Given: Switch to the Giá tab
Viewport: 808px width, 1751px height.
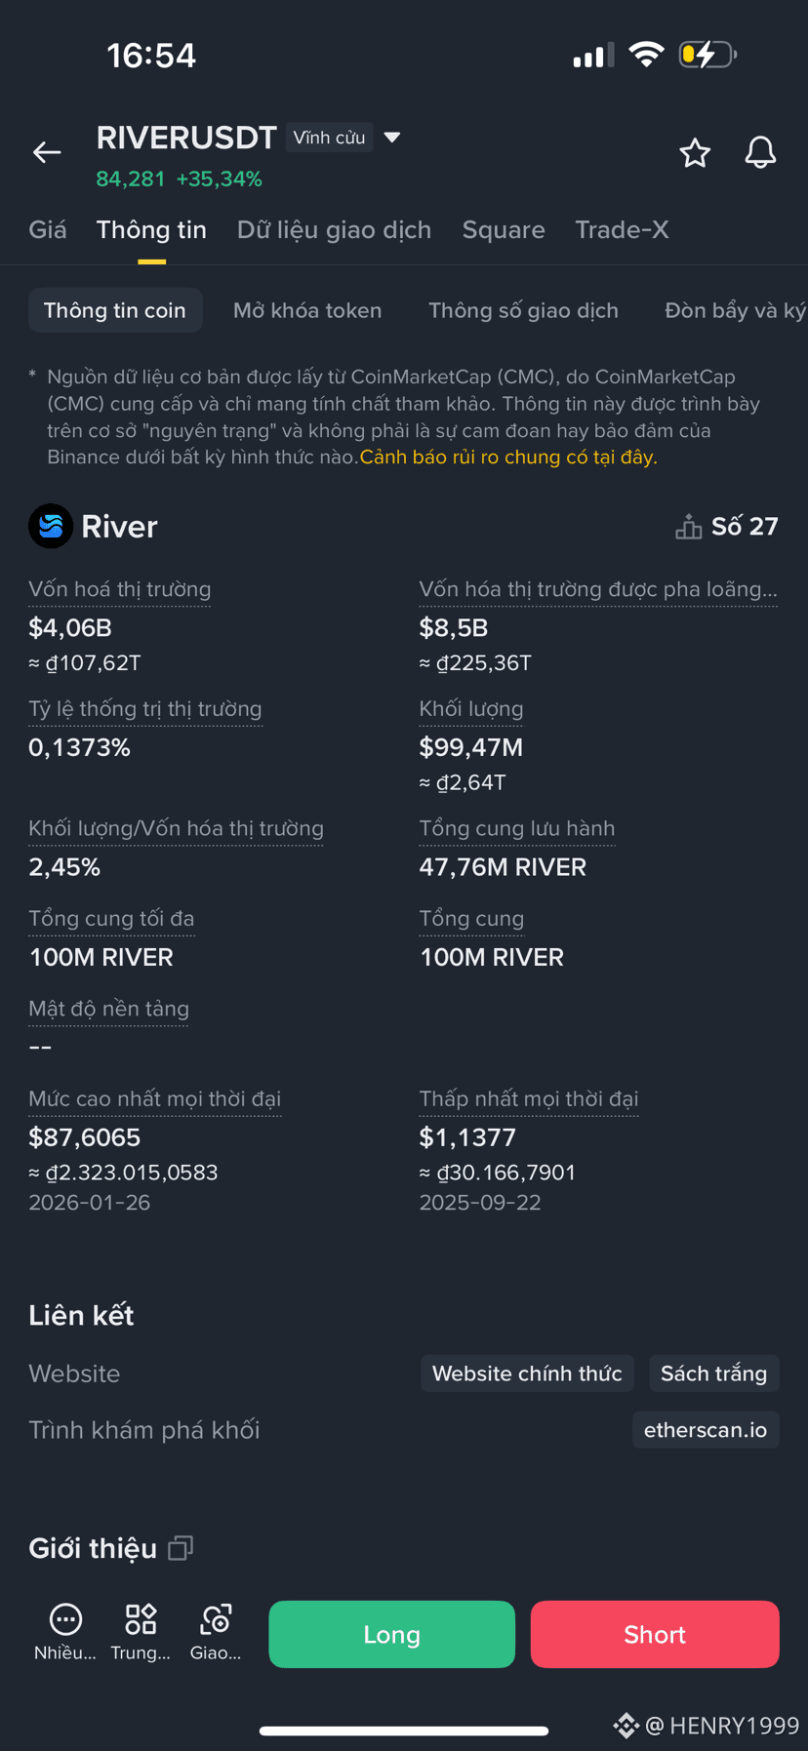Looking at the screenshot, I should 48,230.
